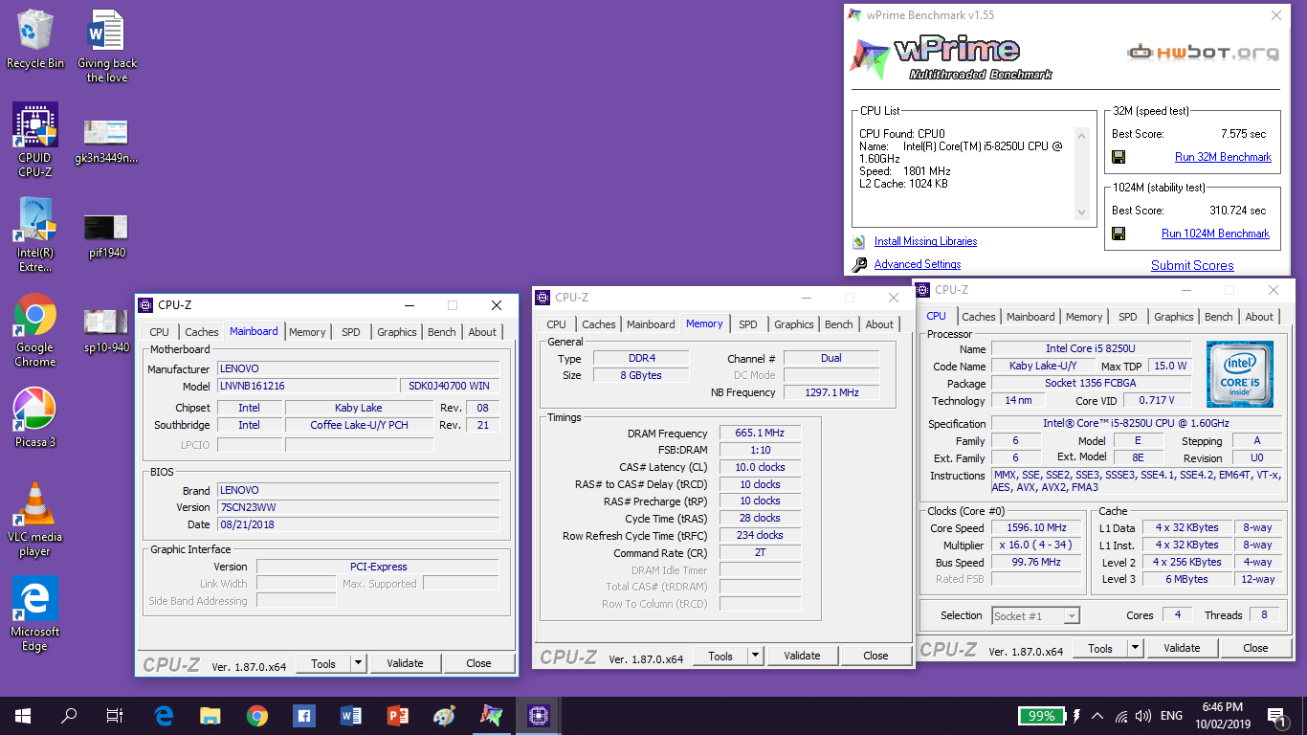Open the sp10-940 desktop file
Viewport: 1307px width, 735px height.
click(x=105, y=330)
